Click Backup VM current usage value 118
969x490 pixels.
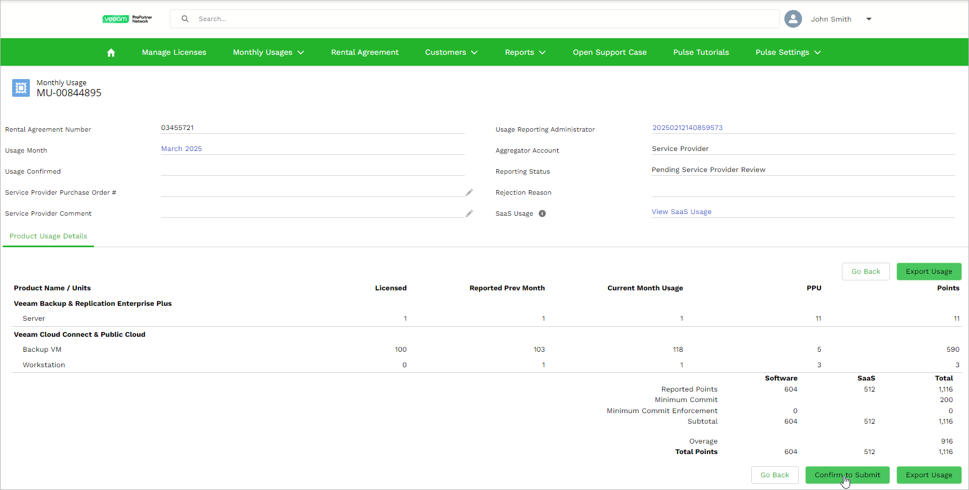(678, 350)
